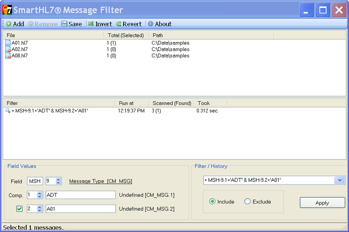This screenshot has width=349, height=232.
Task: Sort by the Total (Selected) column header
Action: 126,35
